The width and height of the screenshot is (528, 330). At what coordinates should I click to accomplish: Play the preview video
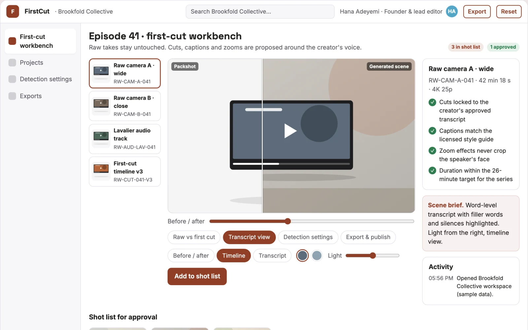[x=290, y=131]
